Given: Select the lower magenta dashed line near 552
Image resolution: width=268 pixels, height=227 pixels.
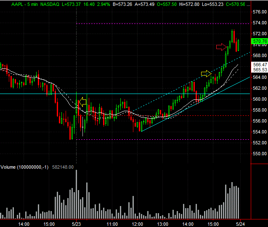Looking at the screenshot, I should pyautogui.click(x=162, y=140).
